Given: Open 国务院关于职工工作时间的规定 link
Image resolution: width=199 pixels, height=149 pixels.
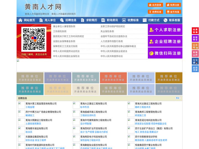Looking at the screenshot, I should [69, 36].
